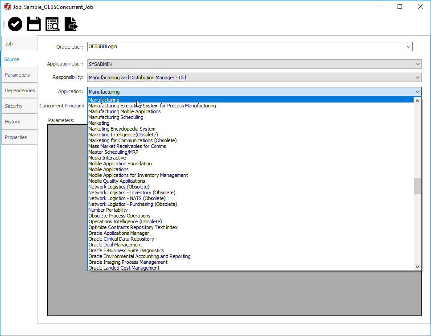The width and height of the screenshot is (431, 336).
Task: Switch to the Dependencies tab
Action: tap(19, 90)
